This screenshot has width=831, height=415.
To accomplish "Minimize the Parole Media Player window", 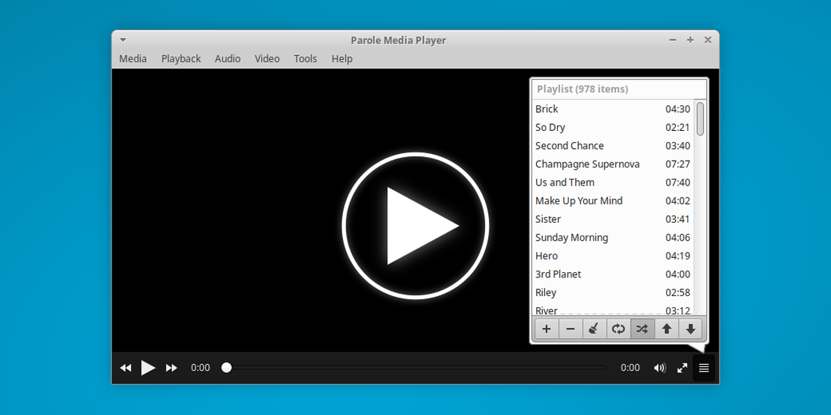I will 672,40.
